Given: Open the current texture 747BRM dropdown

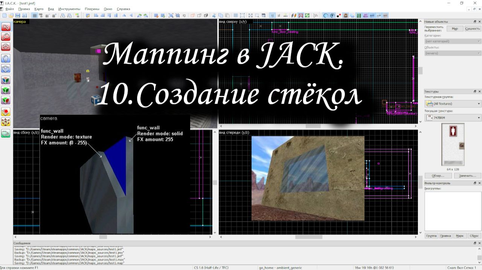Looking at the screenshot, I should [453, 118].
